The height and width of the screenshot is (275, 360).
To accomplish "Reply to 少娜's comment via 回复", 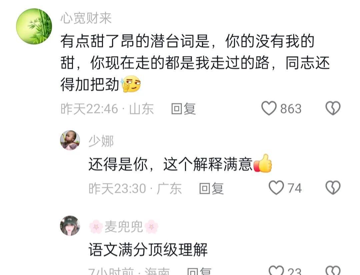I will (211, 188).
